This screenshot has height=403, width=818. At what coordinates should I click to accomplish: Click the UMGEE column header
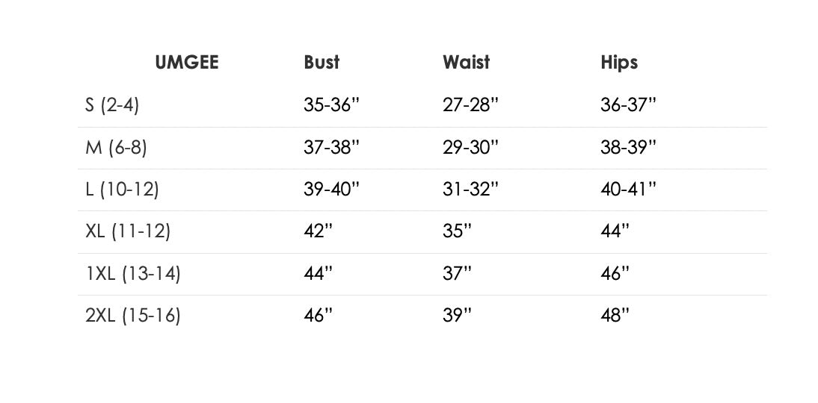(x=187, y=63)
